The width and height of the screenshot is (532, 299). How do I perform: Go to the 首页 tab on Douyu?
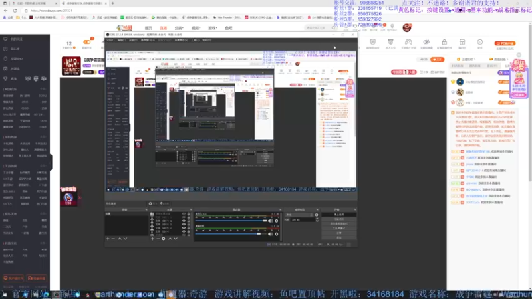pyautogui.click(x=148, y=28)
